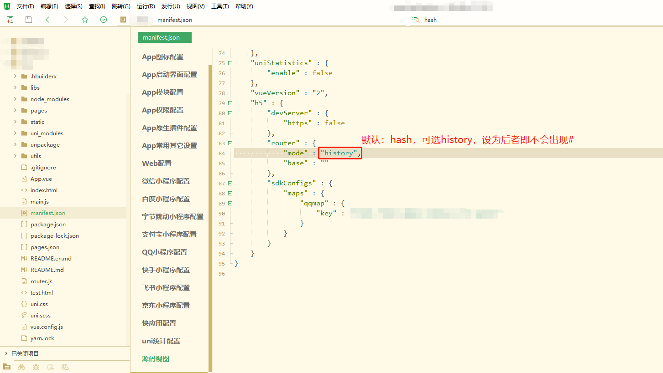Click the App.vue file icon
Image resolution: width=663 pixels, height=373 pixels.
point(24,179)
